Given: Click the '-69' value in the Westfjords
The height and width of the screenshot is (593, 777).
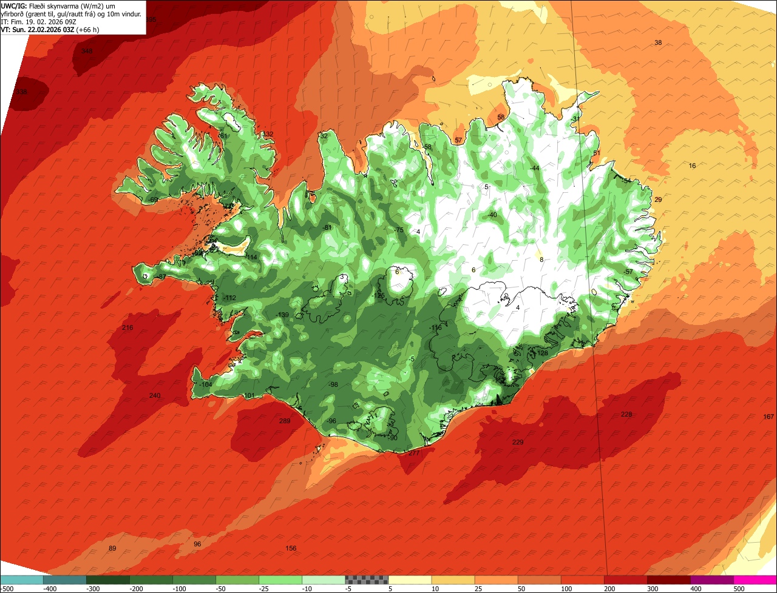Looking at the screenshot, I should point(154,199).
